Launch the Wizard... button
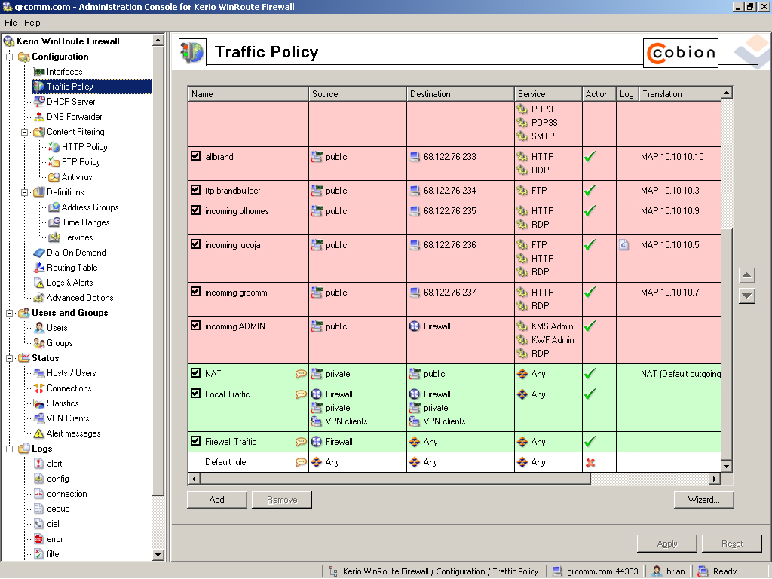Image resolution: width=772 pixels, height=579 pixels. click(x=703, y=500)
